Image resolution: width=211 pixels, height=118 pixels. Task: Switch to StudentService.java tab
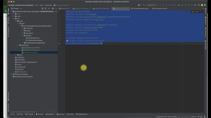[x=161, y=9]
